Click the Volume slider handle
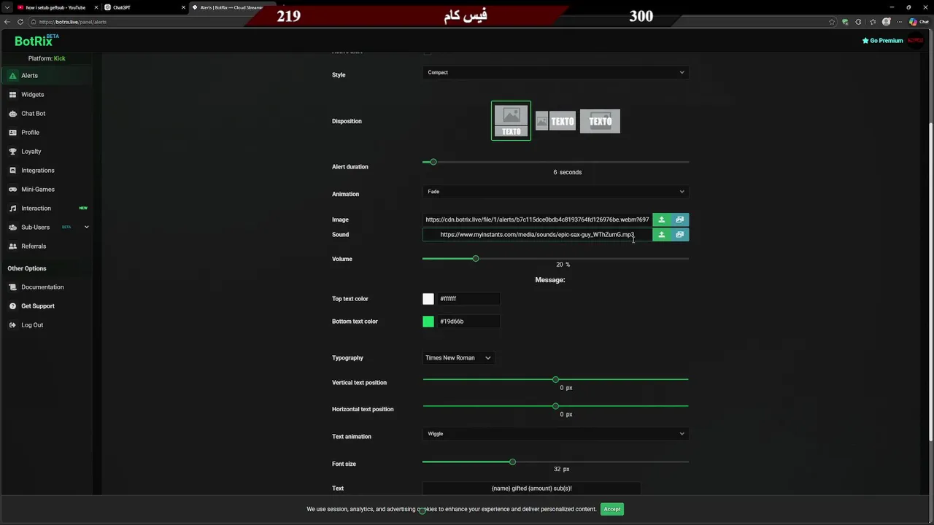The height and width of the screenshot is (525, 934). coord(476,259)
